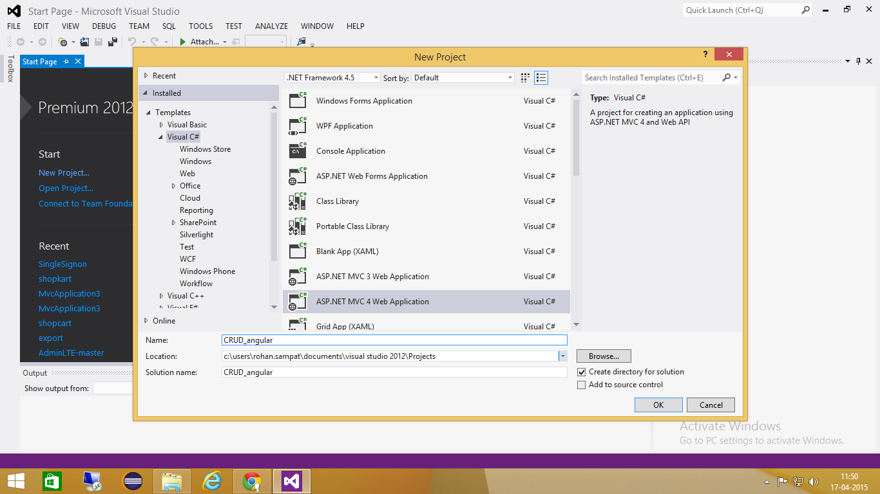Expand the SharePoint tree node

click(174, 223)
